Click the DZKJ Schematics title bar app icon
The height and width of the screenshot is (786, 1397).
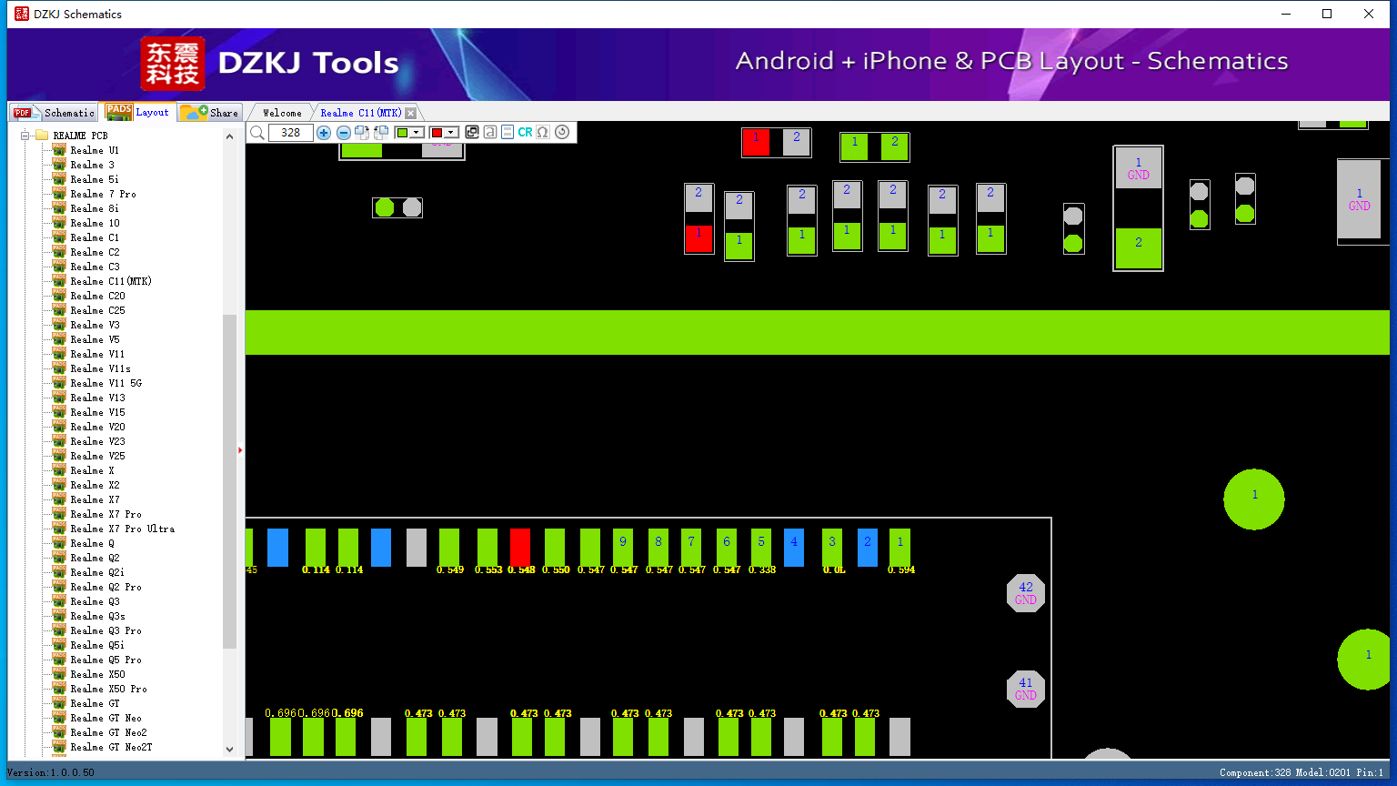pyautogui.click(x=22, y=14)
